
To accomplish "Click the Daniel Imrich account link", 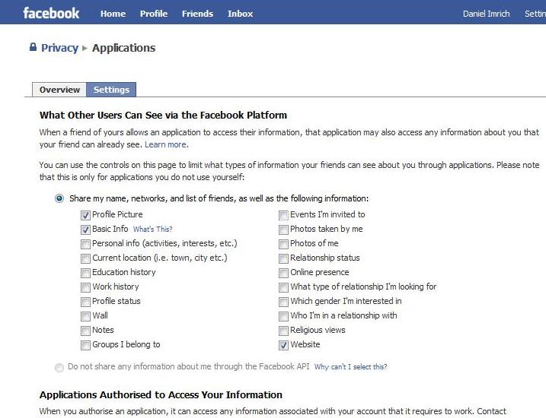I will point(486,14).
